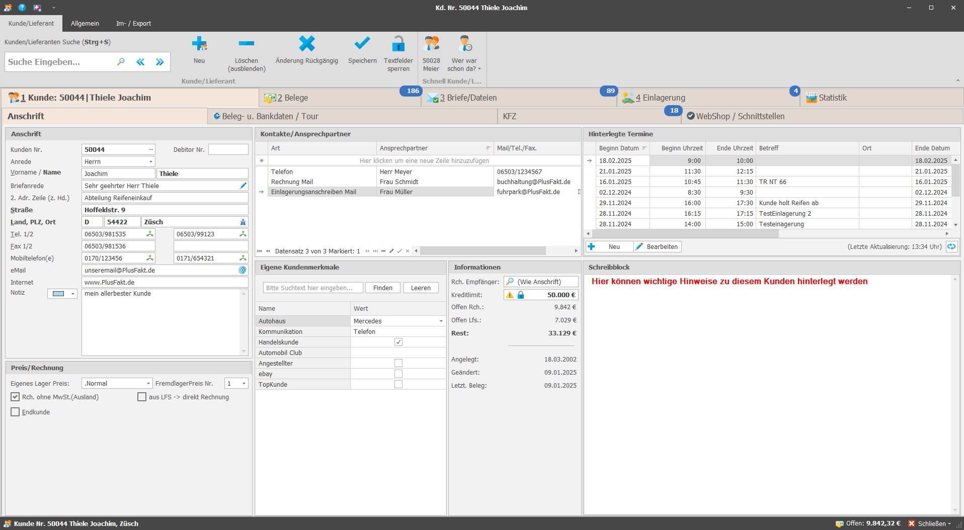
Task: Click the Löschen (ausblenden) minus icon
Action: tap(246, 44)
